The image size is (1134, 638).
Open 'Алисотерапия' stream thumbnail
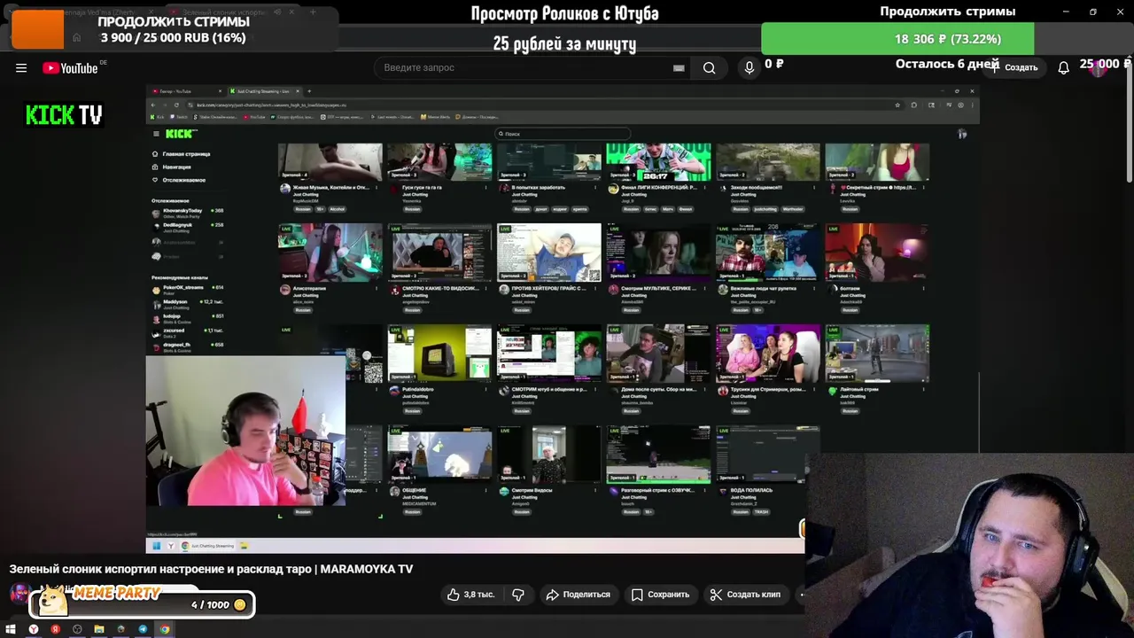pyautogui.click(x=330, y=253)
